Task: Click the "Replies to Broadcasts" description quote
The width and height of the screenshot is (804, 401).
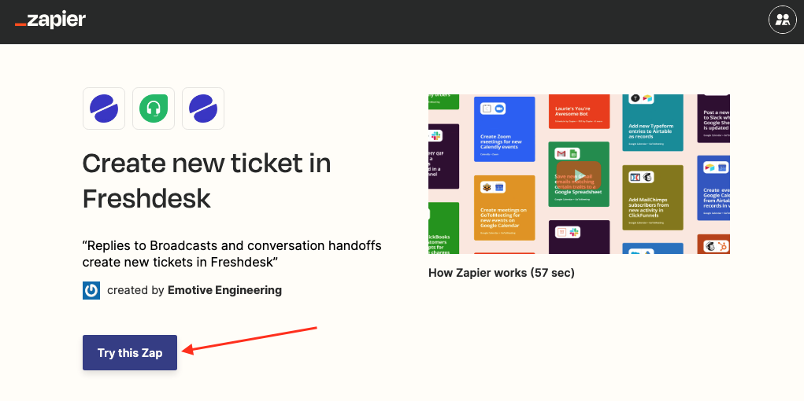Action: coord(232,254)
